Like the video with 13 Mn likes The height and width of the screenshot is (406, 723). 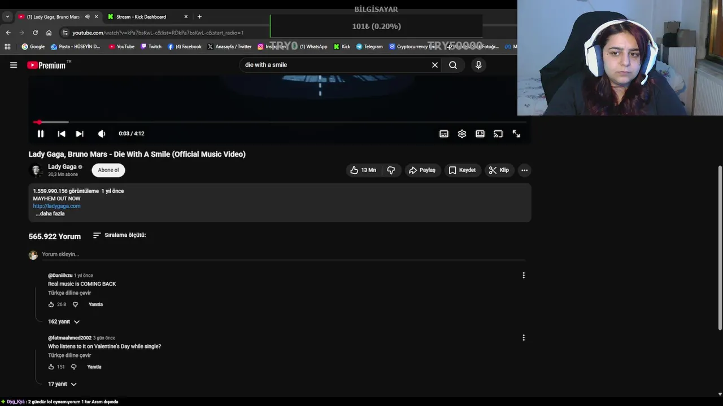[x=363, y=170]
